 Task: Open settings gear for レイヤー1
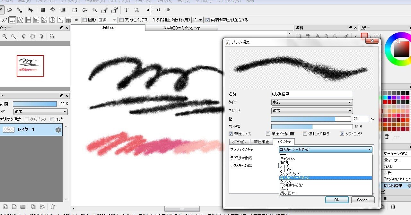(x=58, y=130)
